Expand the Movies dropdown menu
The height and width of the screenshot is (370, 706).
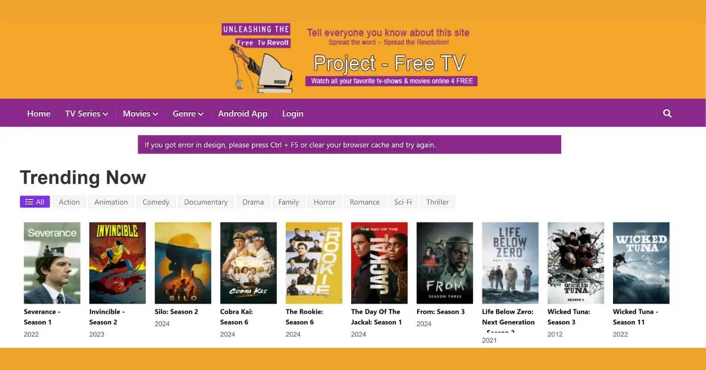(x=140, y=113)
